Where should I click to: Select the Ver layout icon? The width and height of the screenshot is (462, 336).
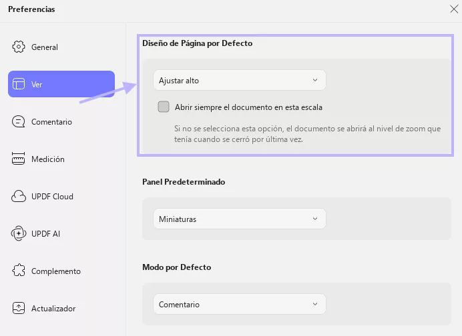(19, 84)
